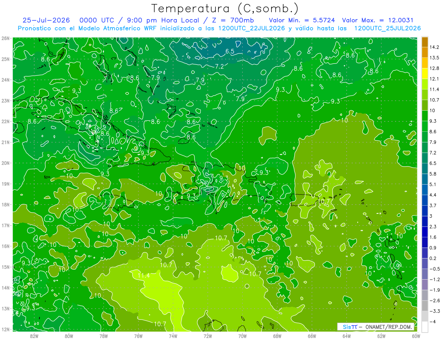442x341 pixels.
Task: Click the 70W longitude axis label
Action: click(242, 335)
